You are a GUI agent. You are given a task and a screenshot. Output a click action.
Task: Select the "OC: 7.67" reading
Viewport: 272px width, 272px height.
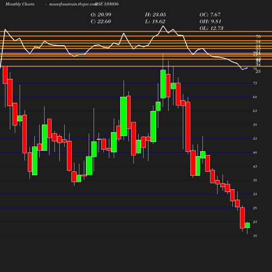pyautogui.click(x=210, y=15)
